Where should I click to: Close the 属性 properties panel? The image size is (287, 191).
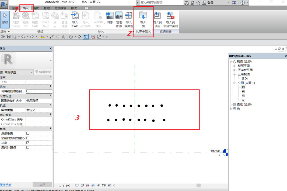pos(51,48)
